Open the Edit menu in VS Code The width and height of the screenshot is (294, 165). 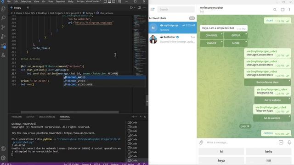pos(16,1)
